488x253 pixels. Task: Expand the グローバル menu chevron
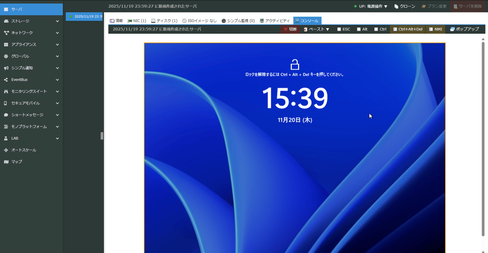tap(57, 56)
